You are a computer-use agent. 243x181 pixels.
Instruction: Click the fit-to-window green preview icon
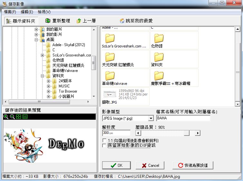click(x=18, y=116)
